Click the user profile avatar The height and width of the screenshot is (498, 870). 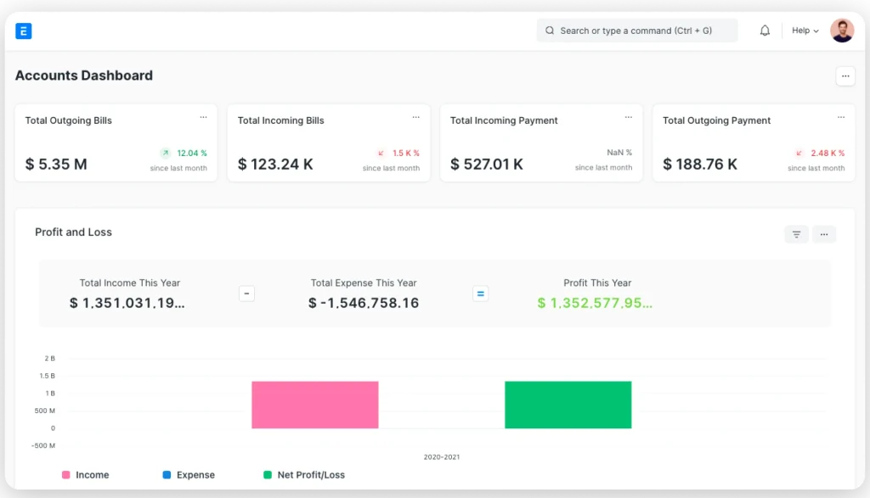[x=841, y=31]
